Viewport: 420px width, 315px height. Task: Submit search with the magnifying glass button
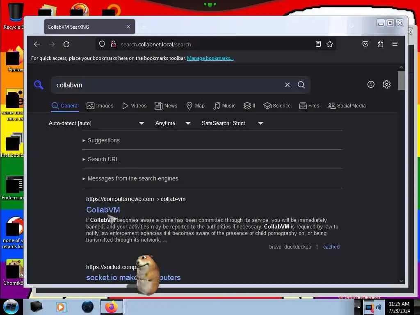[x=301, y=85]
